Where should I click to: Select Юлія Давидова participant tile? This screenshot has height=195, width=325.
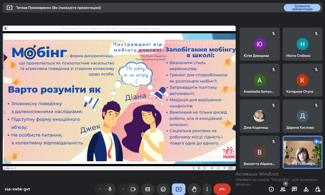click(x=260, y=44)
